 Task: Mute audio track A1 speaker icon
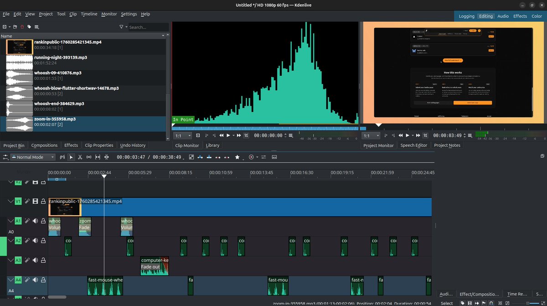35,221
